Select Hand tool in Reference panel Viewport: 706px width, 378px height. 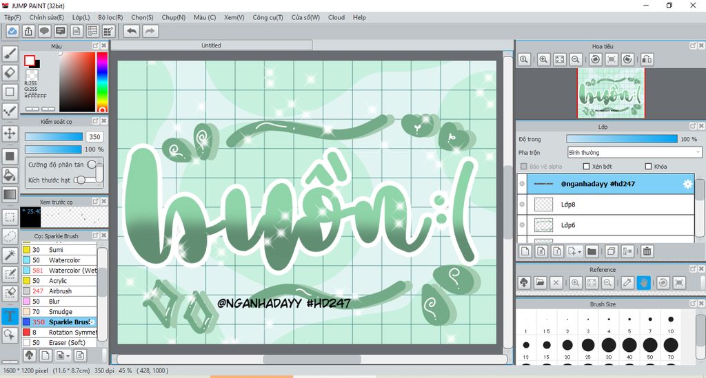643,283
